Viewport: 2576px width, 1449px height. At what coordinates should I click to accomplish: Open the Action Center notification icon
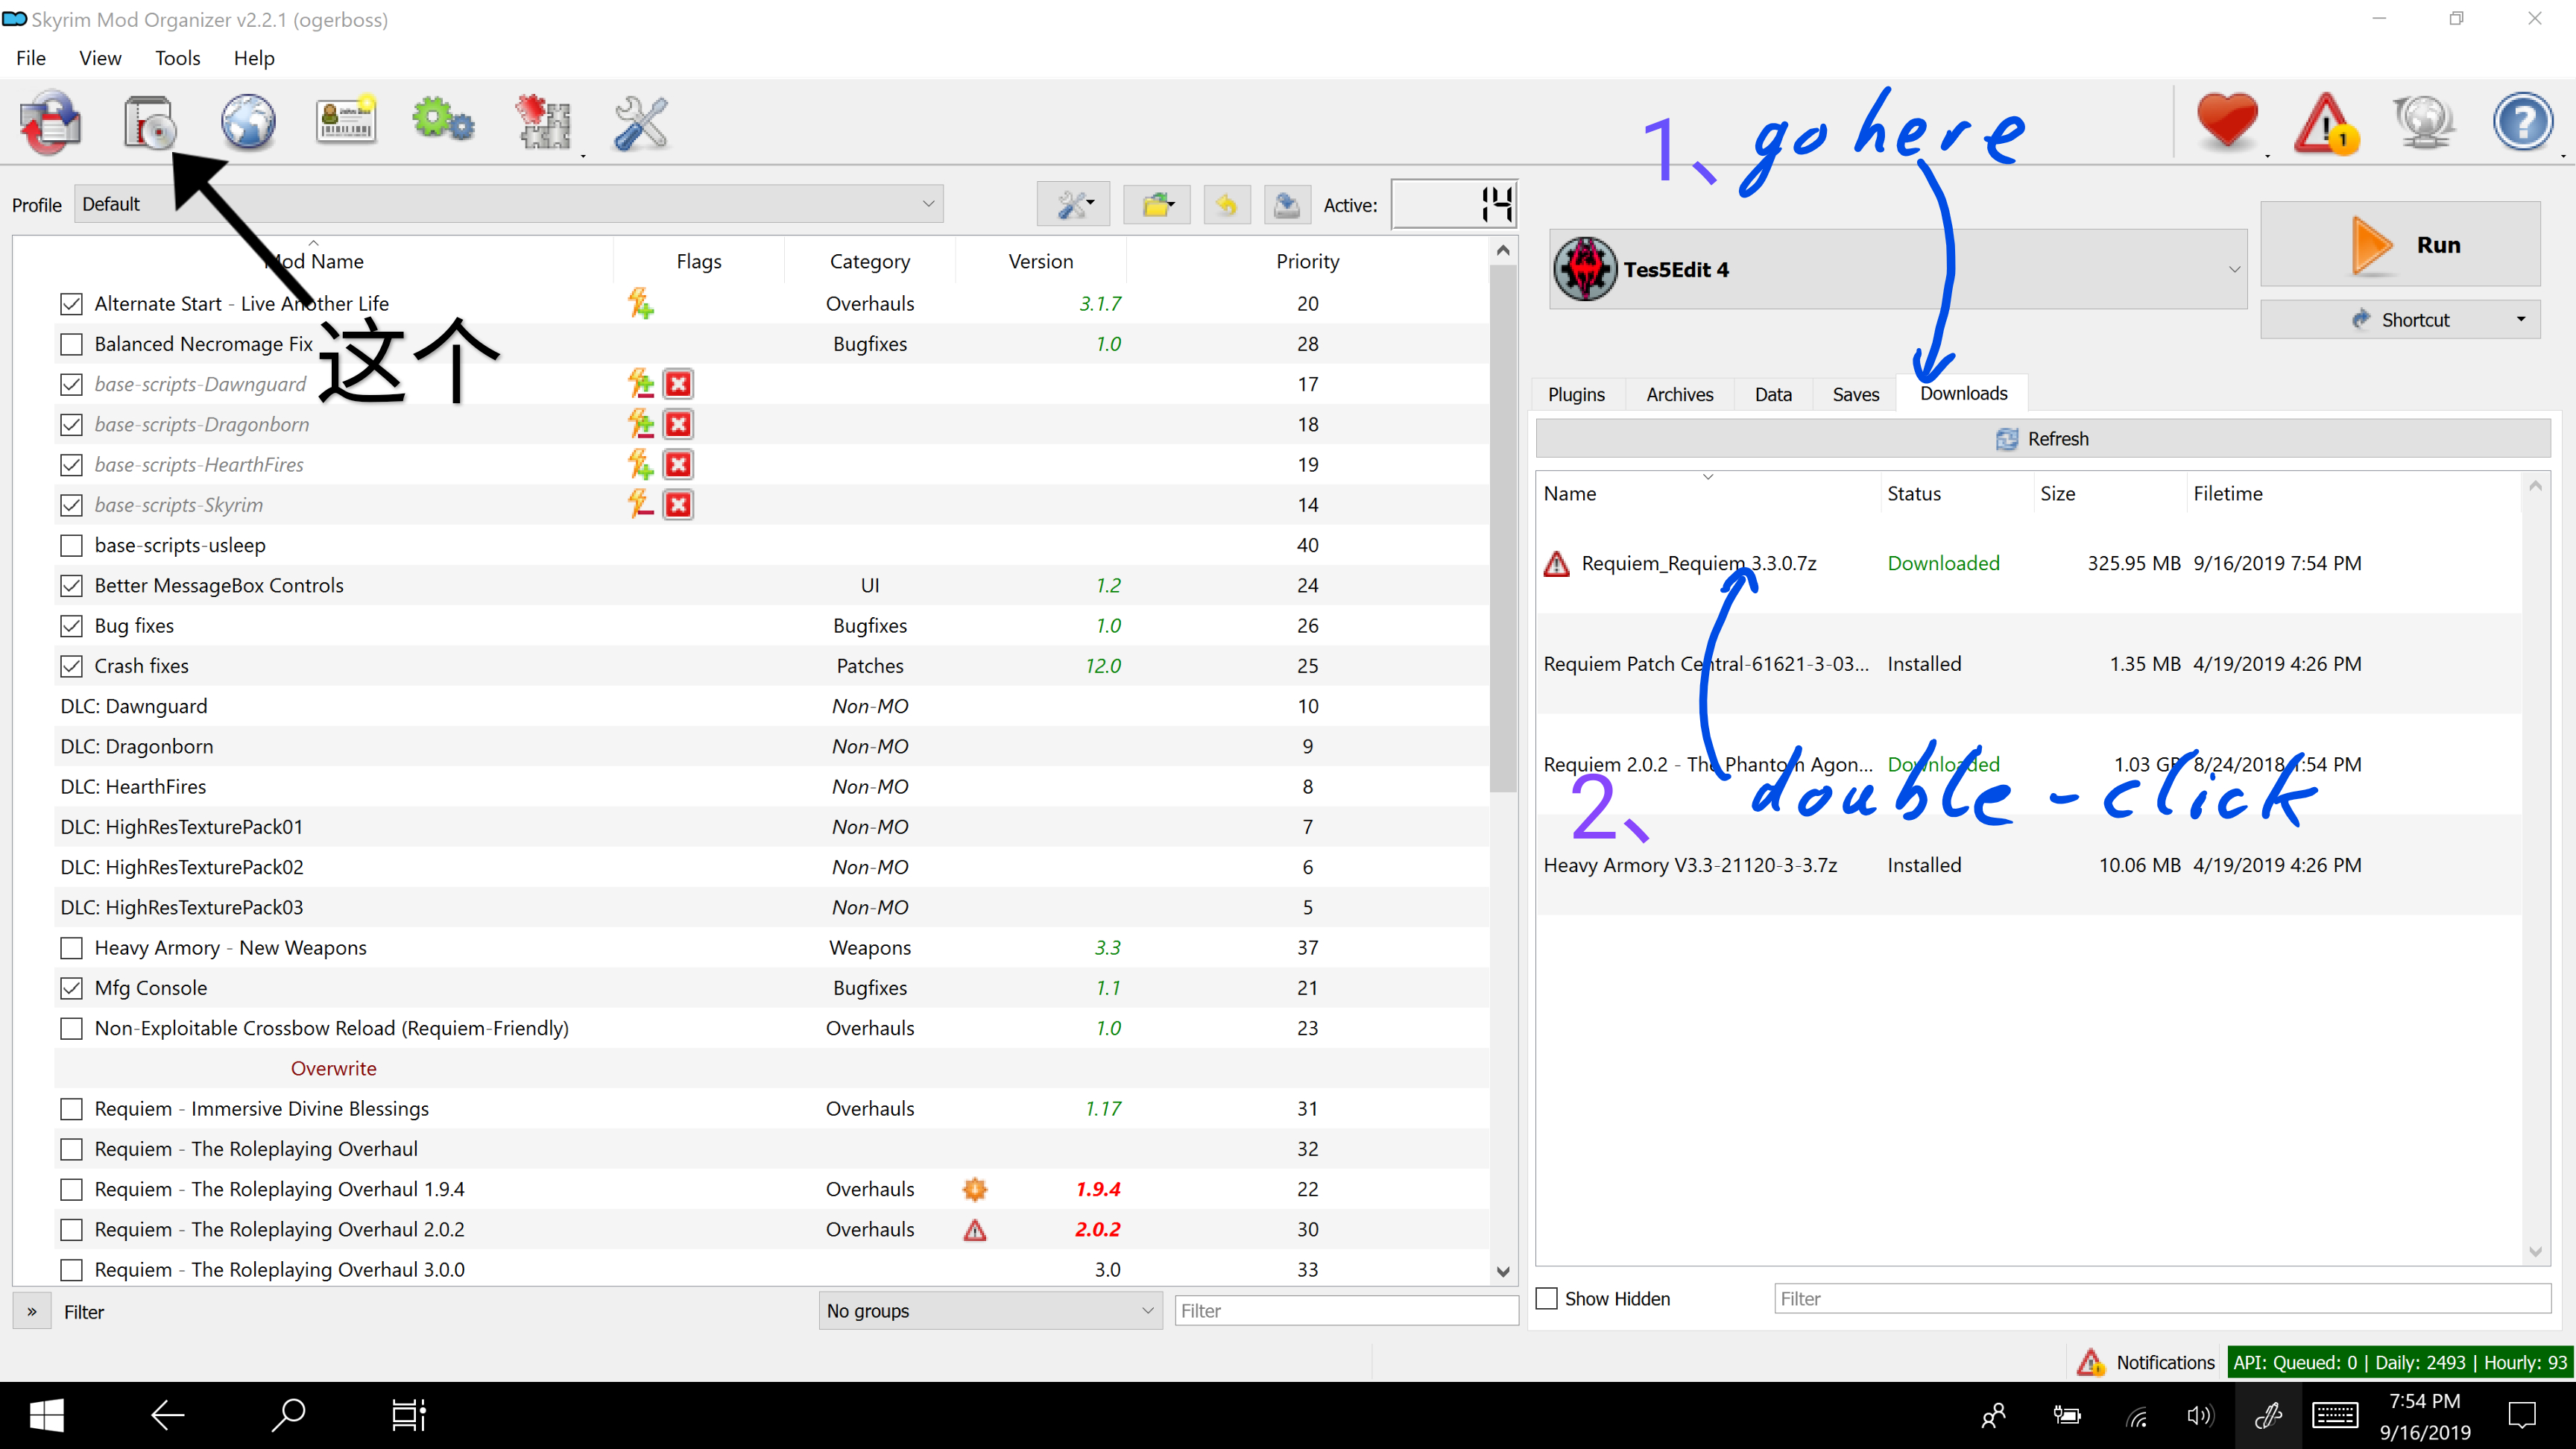tap(2523, 1415)
